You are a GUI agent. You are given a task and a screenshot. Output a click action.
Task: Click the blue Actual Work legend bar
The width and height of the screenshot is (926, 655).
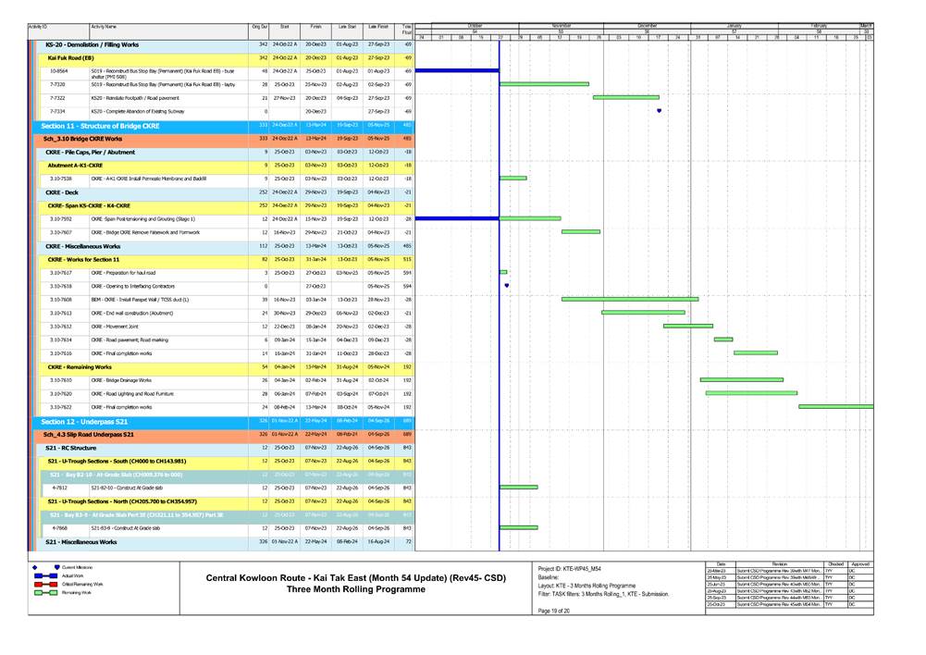46,575
